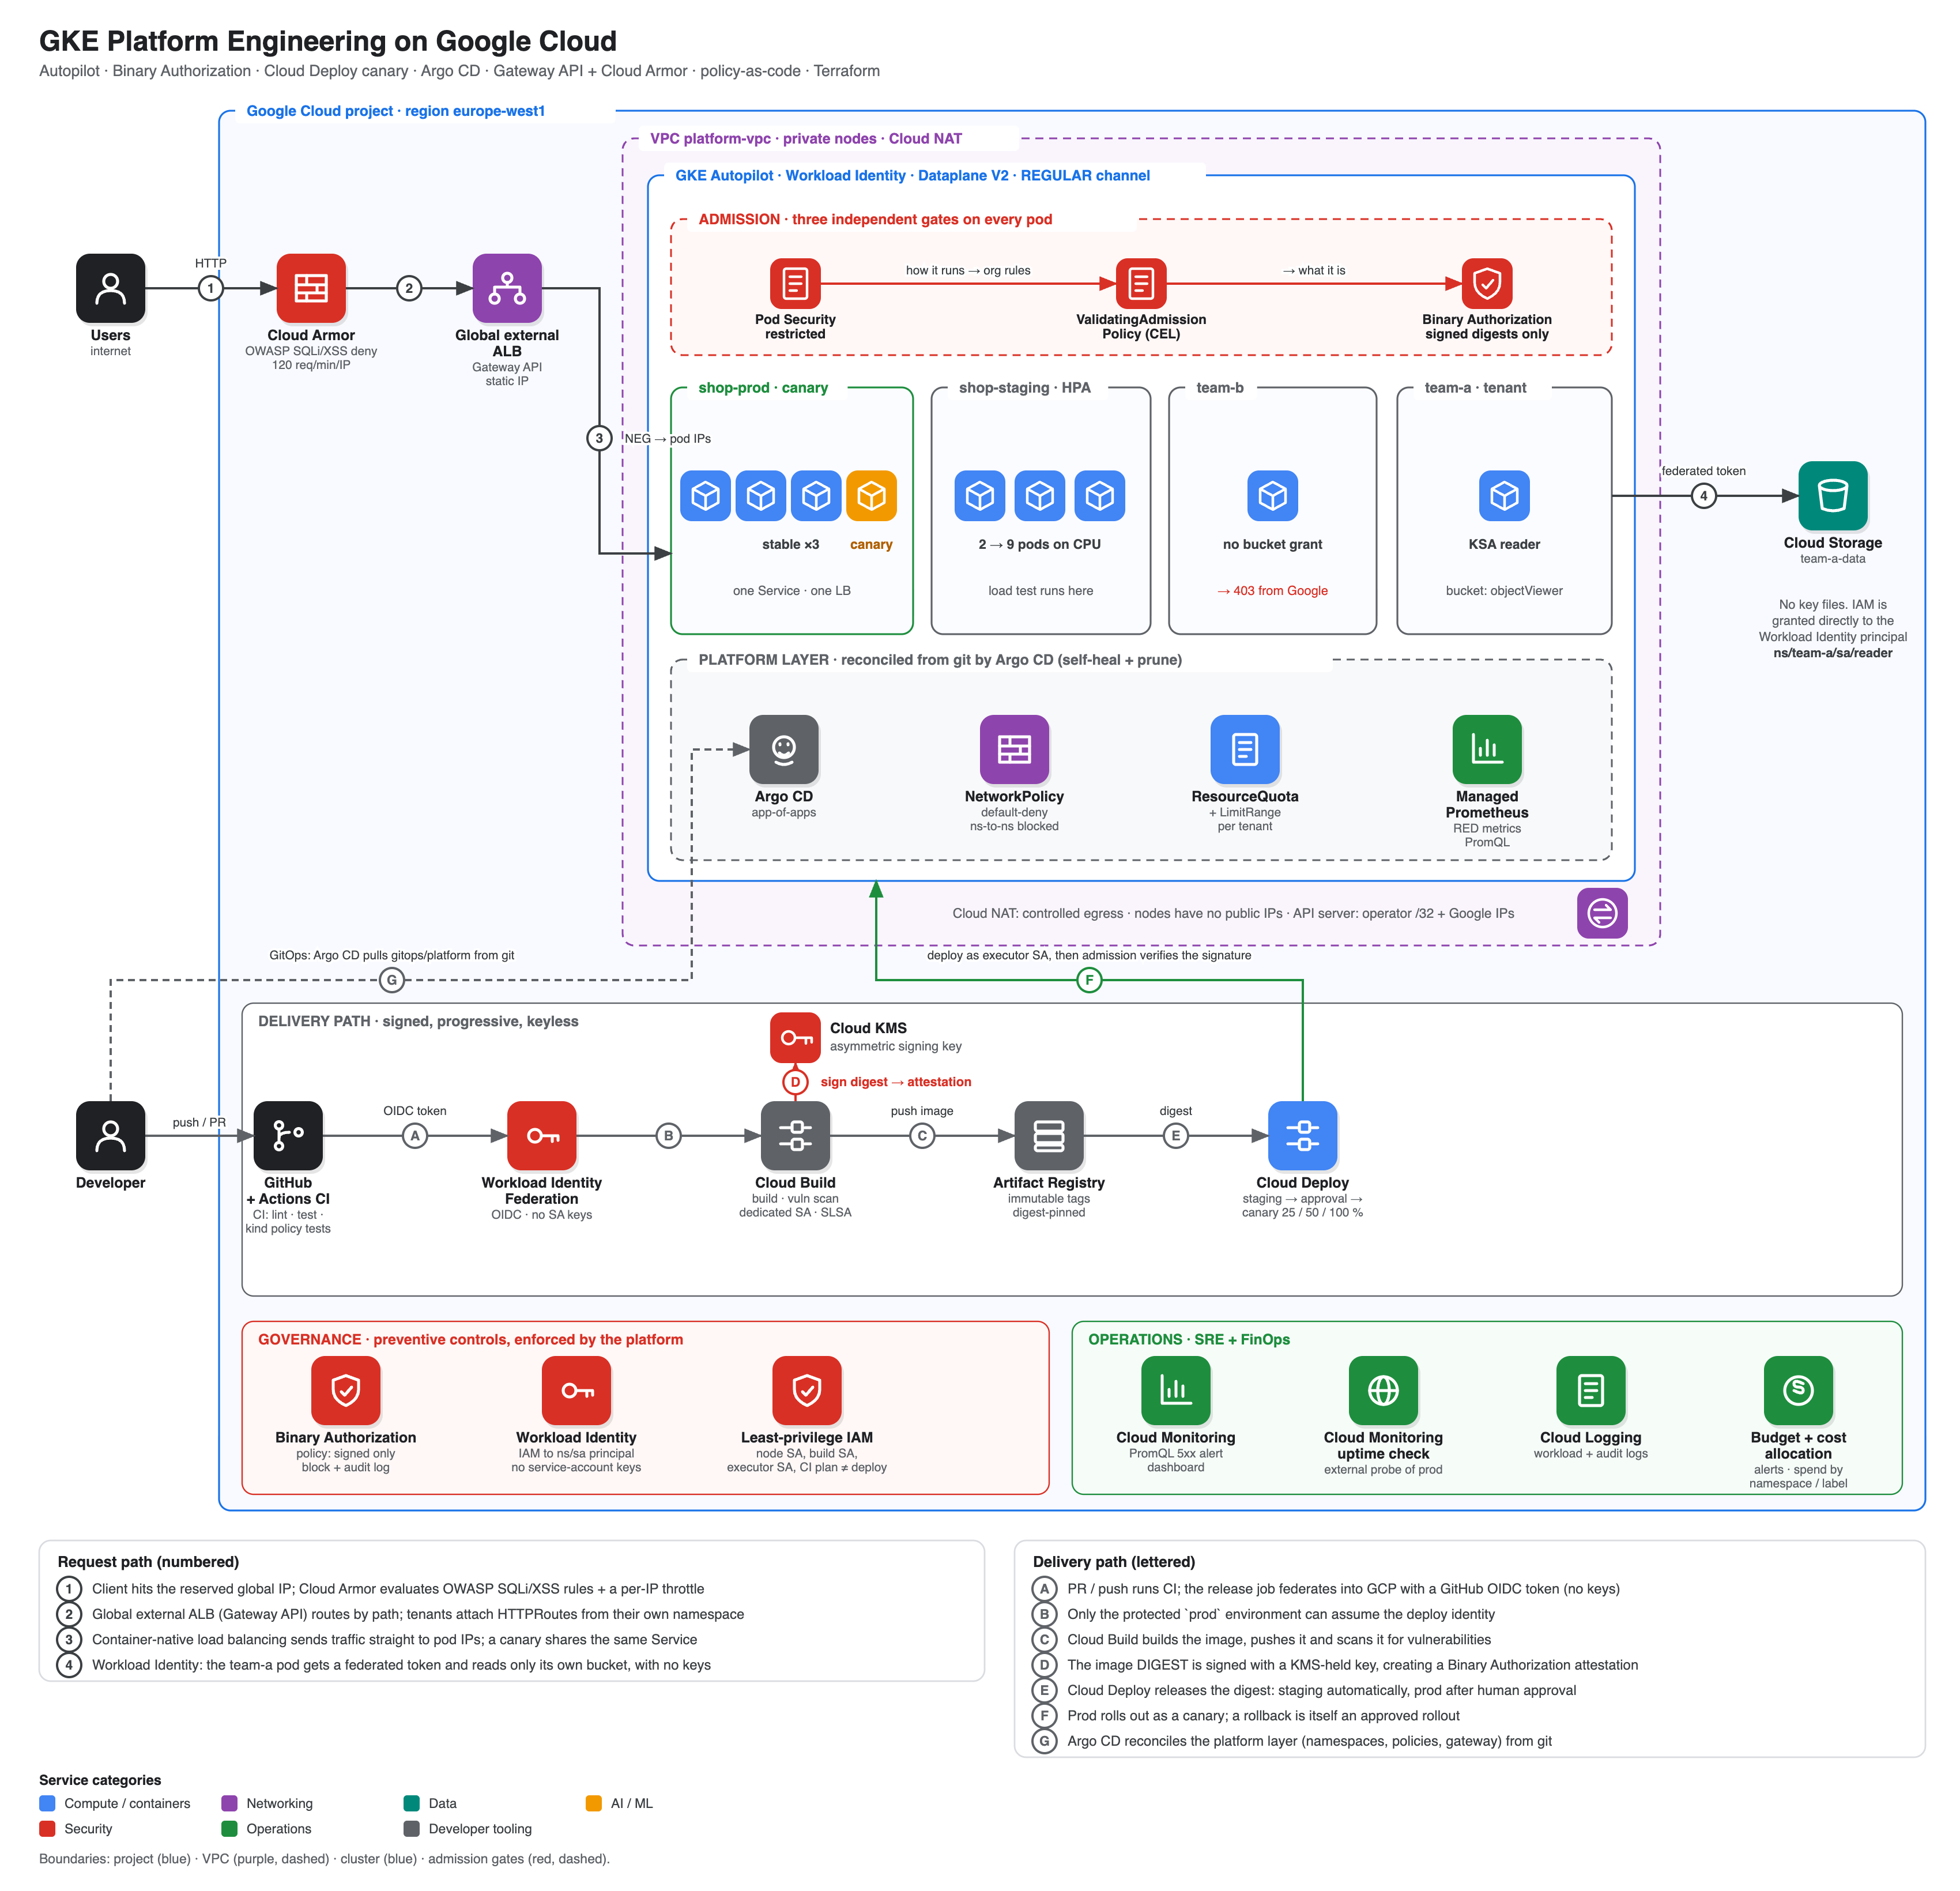The image size is (1960, 1891).
Task: Click 'ADMISSION · three independent gates on every pod'
Action: click(875, 219)
